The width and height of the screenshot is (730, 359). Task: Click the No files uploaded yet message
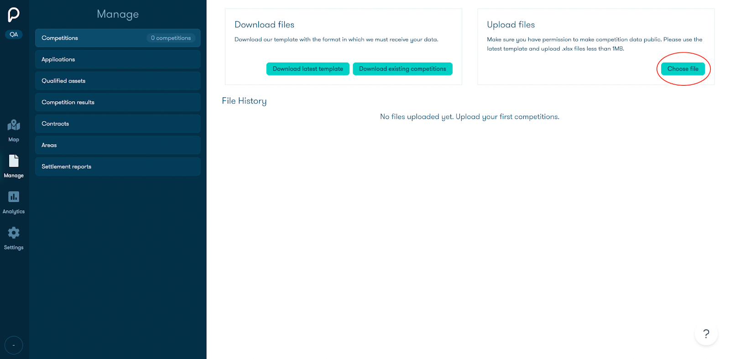click(469, 117)
